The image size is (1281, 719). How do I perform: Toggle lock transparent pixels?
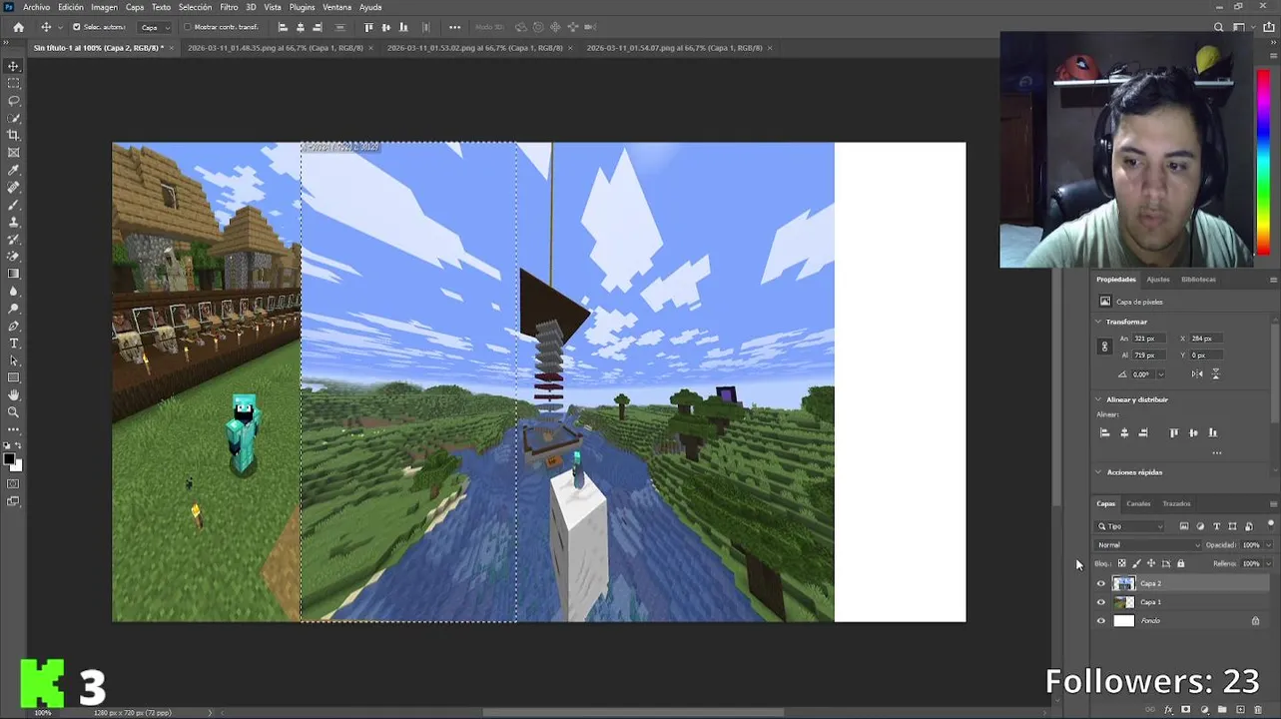pos(1121,563)
